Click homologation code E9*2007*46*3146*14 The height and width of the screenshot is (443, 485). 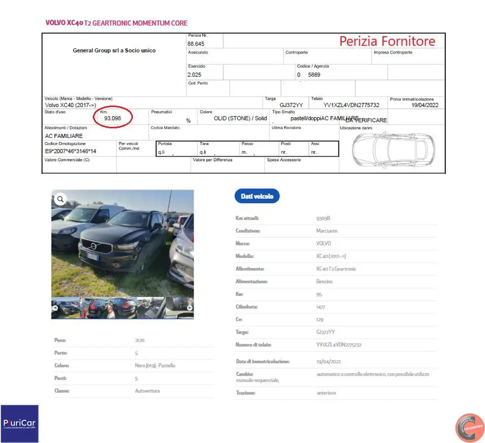[71, 151]
